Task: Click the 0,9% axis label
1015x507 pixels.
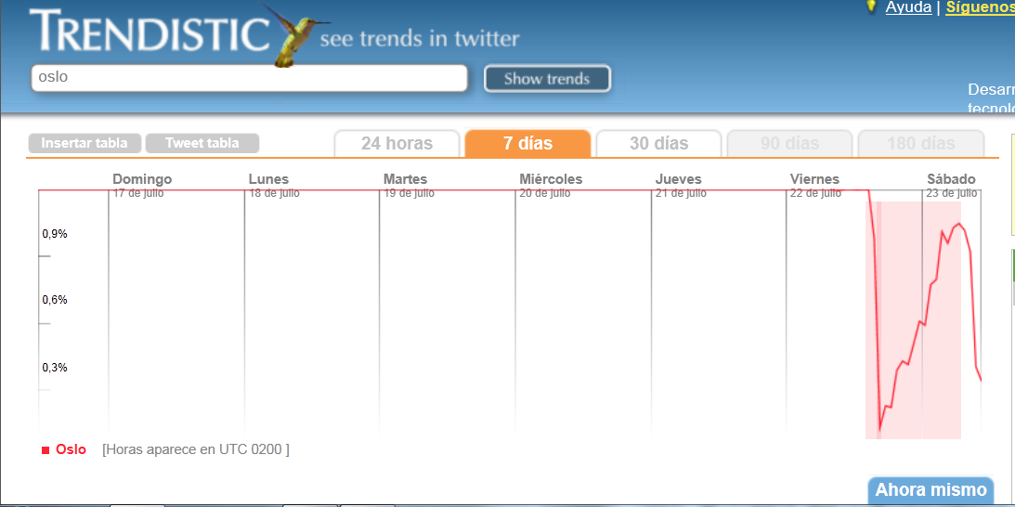Action: [x=55, y=234]
